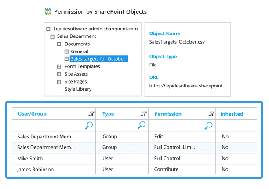Click the User type cell for James Robinson
This screenshot has width=269, height=189.
(122, 169)
